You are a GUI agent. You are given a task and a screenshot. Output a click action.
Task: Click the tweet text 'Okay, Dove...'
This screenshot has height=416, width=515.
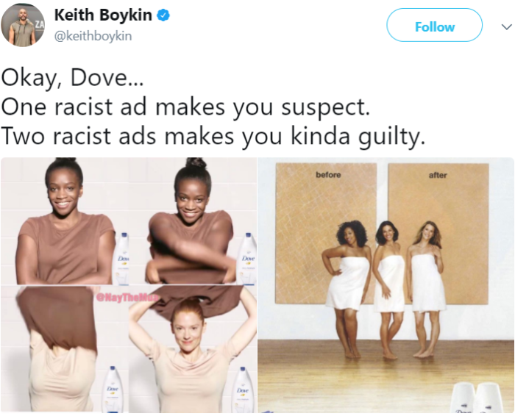coord(73,78)
